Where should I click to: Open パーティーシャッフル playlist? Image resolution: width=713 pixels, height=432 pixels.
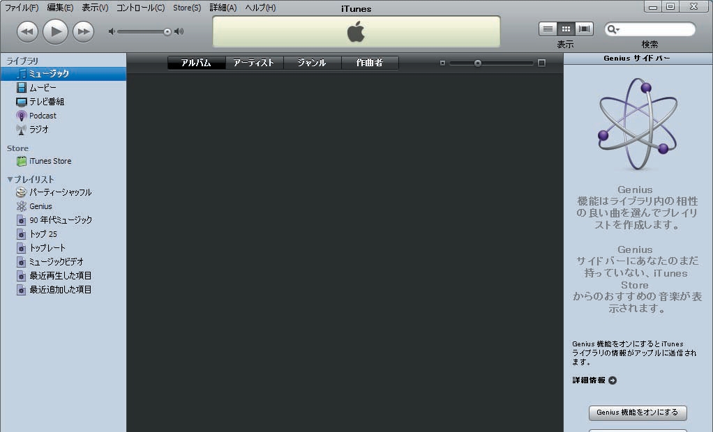pos(63,192)
